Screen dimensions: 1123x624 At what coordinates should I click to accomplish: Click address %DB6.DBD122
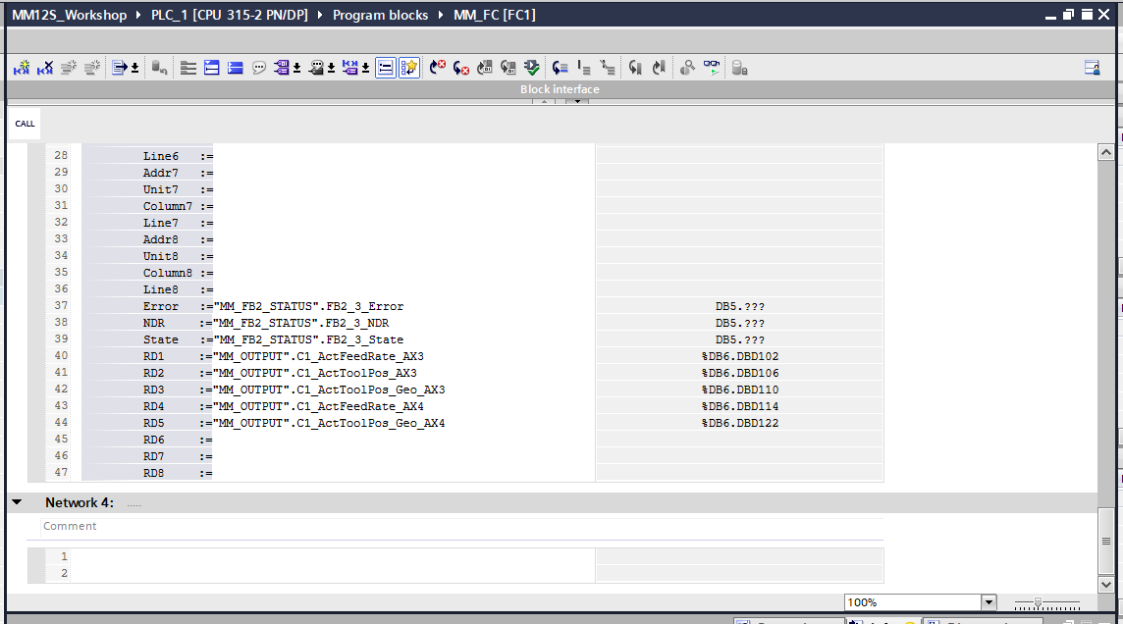pos(740,423)
